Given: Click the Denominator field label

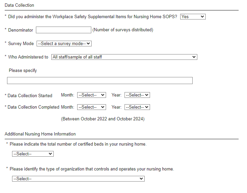Looking at the screenshot, I should pos(20,30).
